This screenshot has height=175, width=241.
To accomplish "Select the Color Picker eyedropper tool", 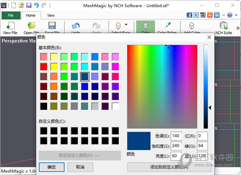I will [x=167, y=27].
